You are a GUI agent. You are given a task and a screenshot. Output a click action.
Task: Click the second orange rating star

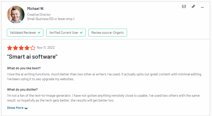click(x=15, y=48)
